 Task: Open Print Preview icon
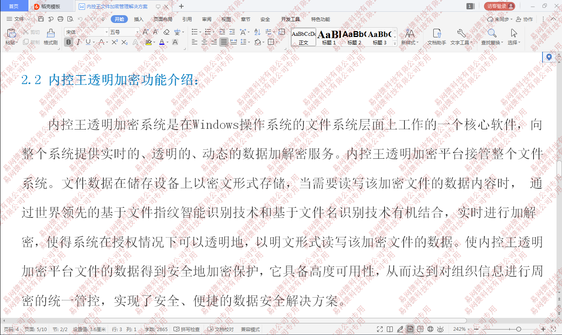(70, 19)
